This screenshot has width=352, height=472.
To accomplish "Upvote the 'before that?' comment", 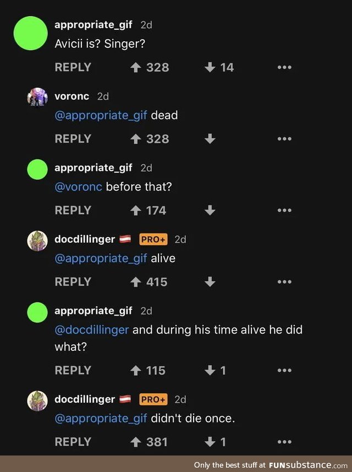I will [x=135, y=210].
